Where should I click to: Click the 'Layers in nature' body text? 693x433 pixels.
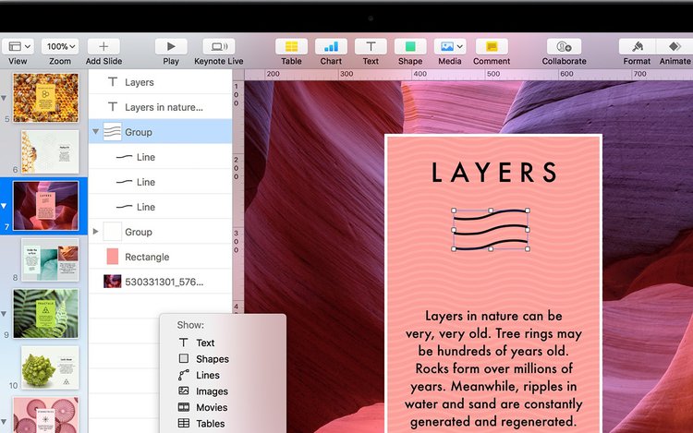pyautogui.click(x=493, y=368)
